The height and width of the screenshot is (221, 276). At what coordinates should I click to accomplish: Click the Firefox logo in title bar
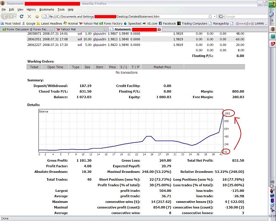(3, 3)
